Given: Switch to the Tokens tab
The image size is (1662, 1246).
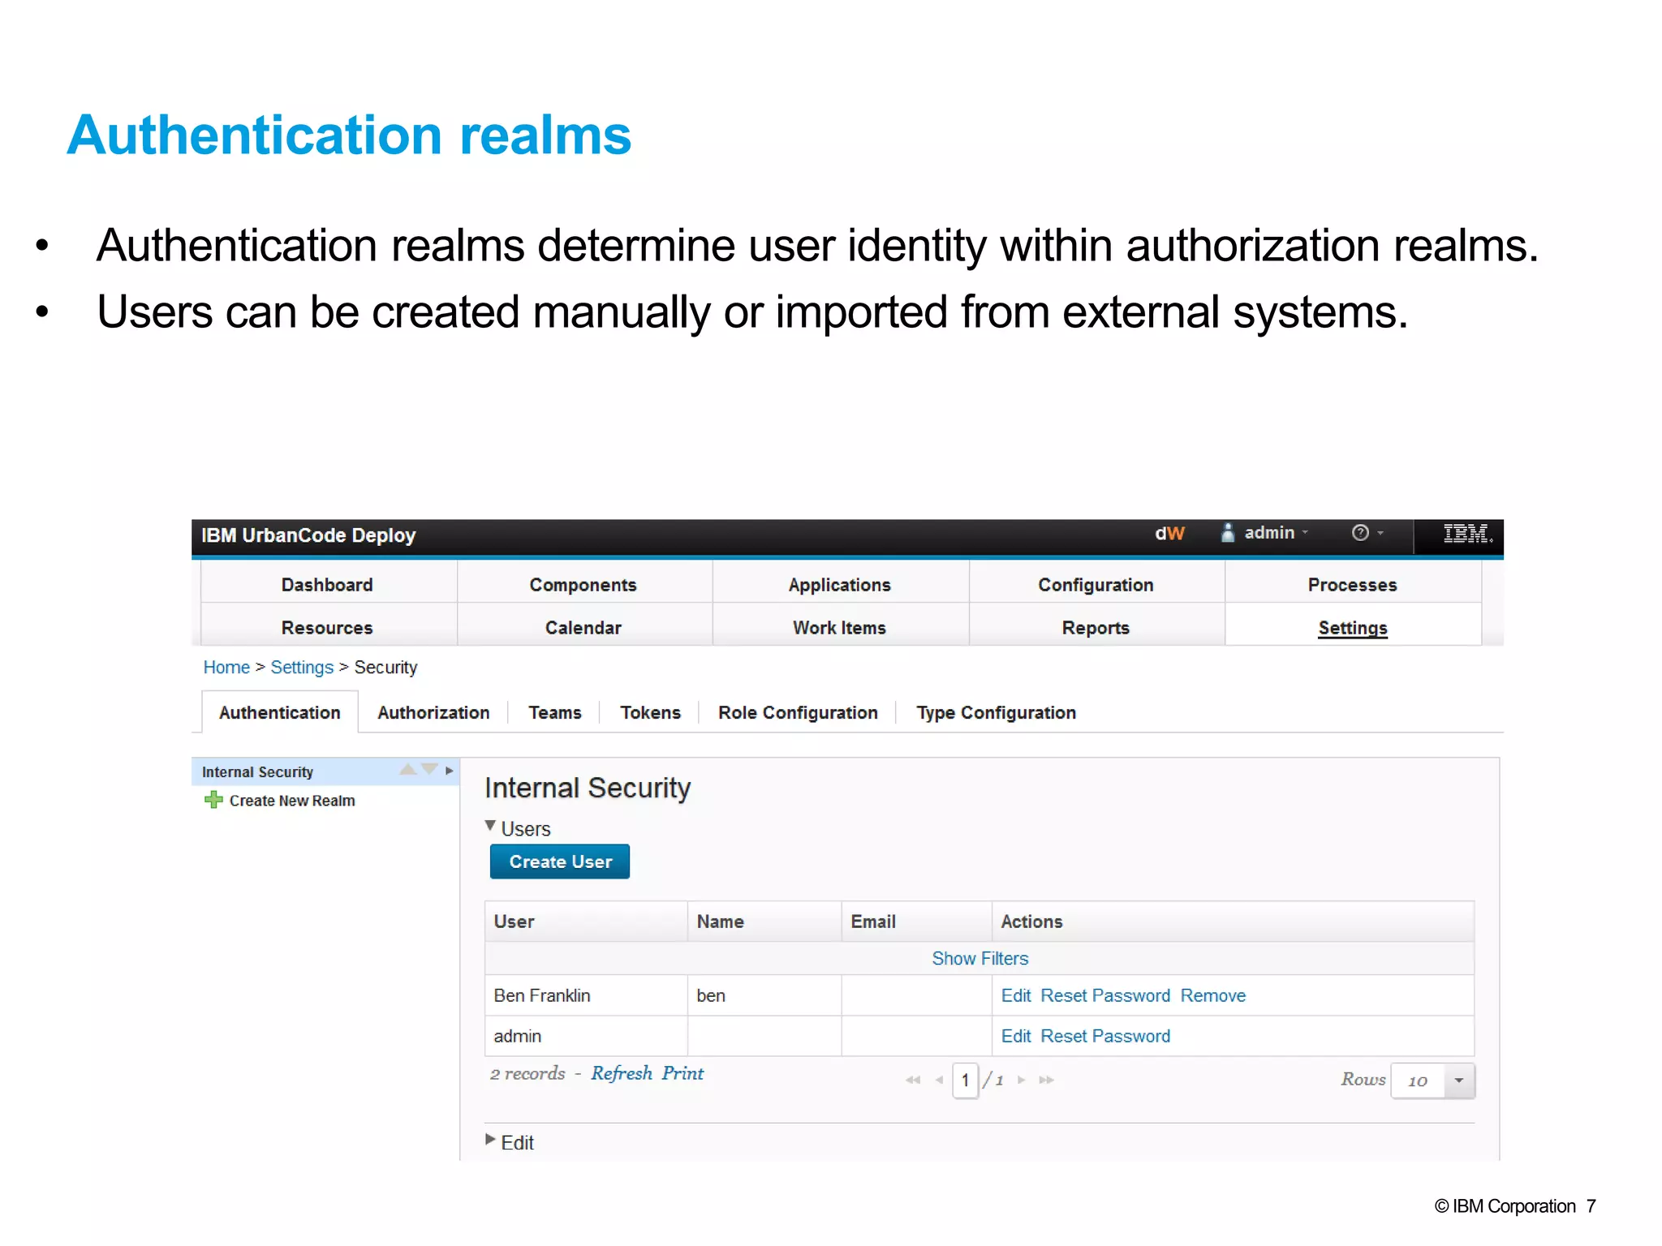Looking at the screenshot, I should 651,712.
